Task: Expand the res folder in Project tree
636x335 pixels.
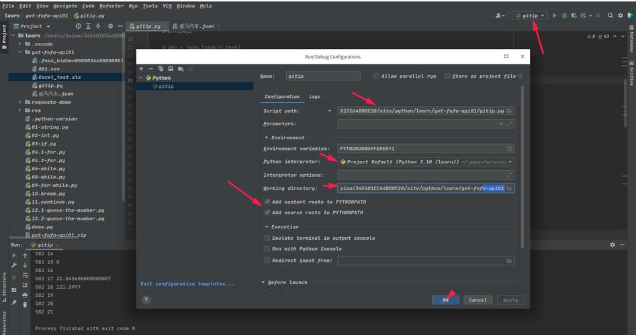Action: 20,111
